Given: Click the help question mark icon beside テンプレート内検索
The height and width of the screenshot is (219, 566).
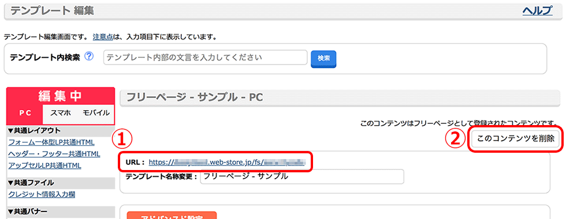Looking at the screenshot, I should click(x=89, y=56).
